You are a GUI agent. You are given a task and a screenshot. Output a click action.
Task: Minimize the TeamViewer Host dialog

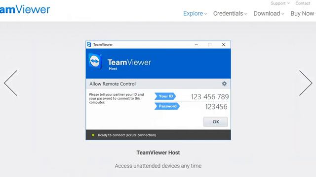coord(196,45)
